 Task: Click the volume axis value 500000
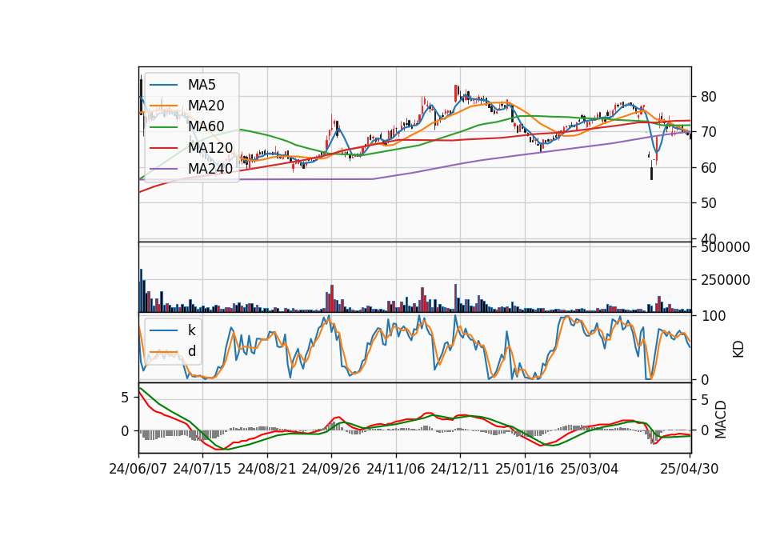click(x=725, y=247)
